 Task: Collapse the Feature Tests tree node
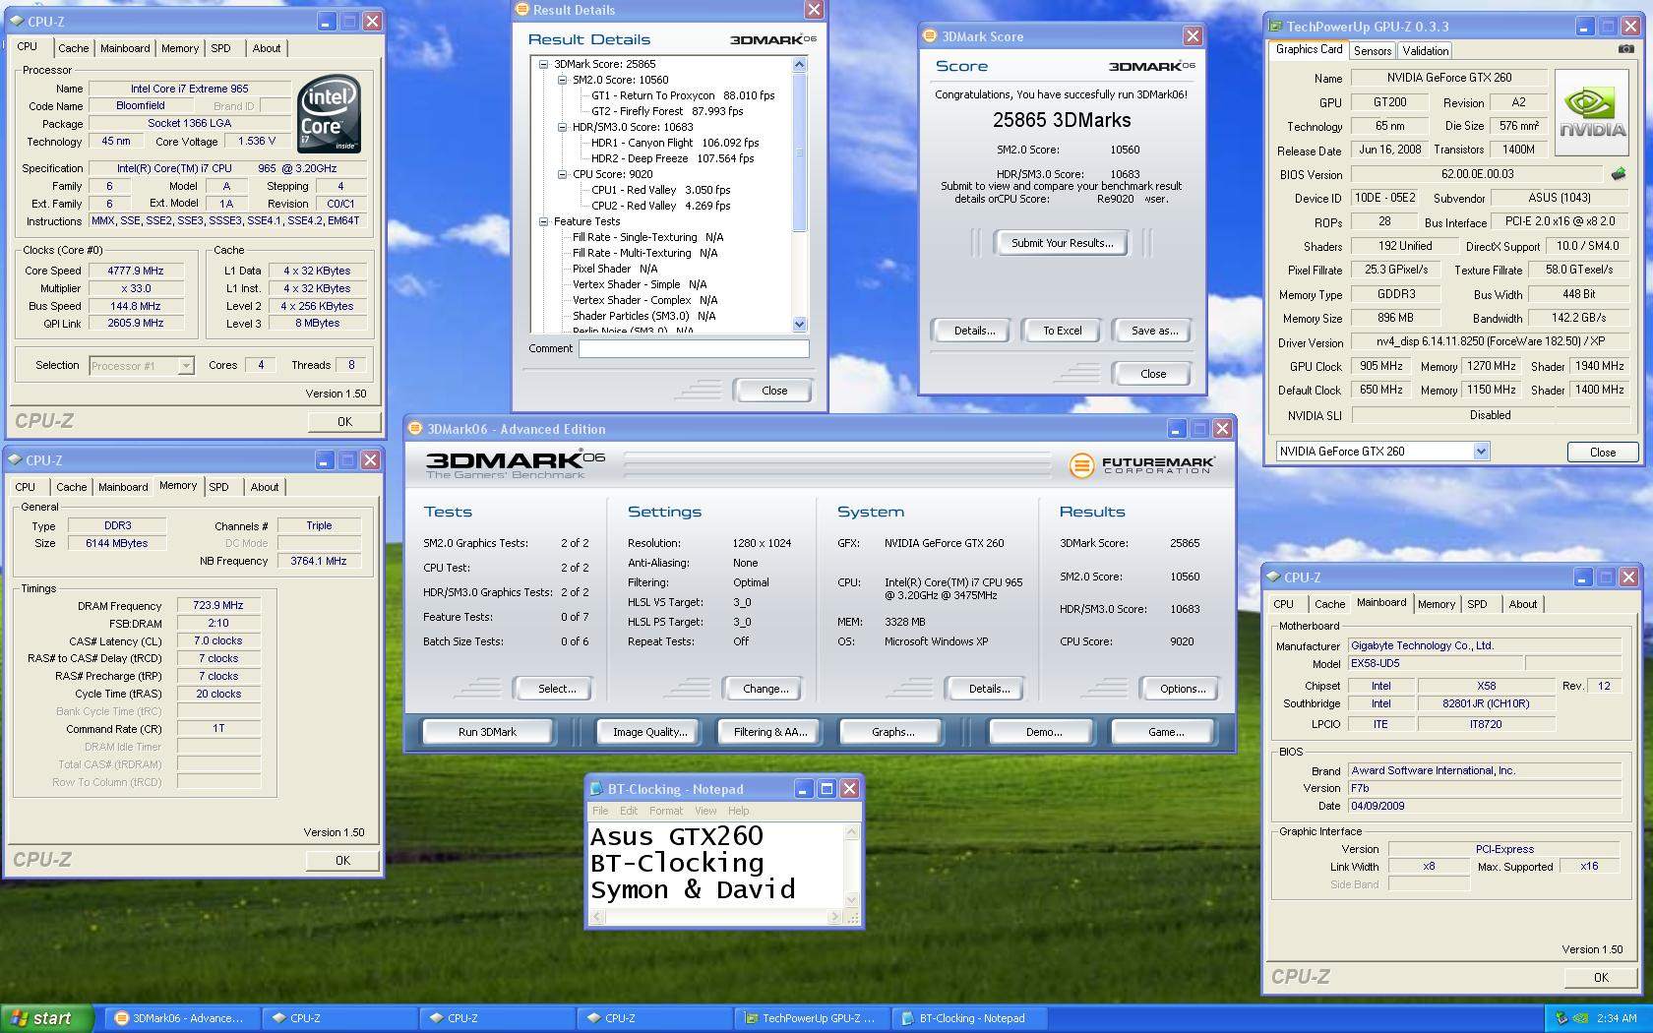coord(543,221)
